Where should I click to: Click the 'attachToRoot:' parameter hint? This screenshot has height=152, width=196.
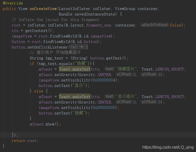[x=155, y=25]
